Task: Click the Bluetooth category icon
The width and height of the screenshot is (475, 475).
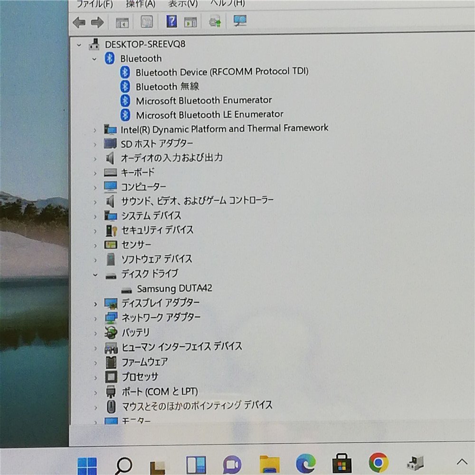Action: click(x=109, y=58)
